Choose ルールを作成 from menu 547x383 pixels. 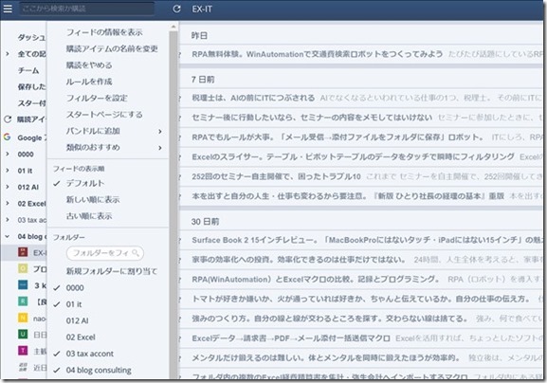pyautogui.click(x=89, y=82)
